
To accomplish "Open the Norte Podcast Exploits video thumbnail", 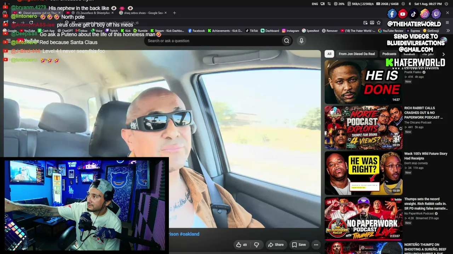I will click(x=363, y=128).
